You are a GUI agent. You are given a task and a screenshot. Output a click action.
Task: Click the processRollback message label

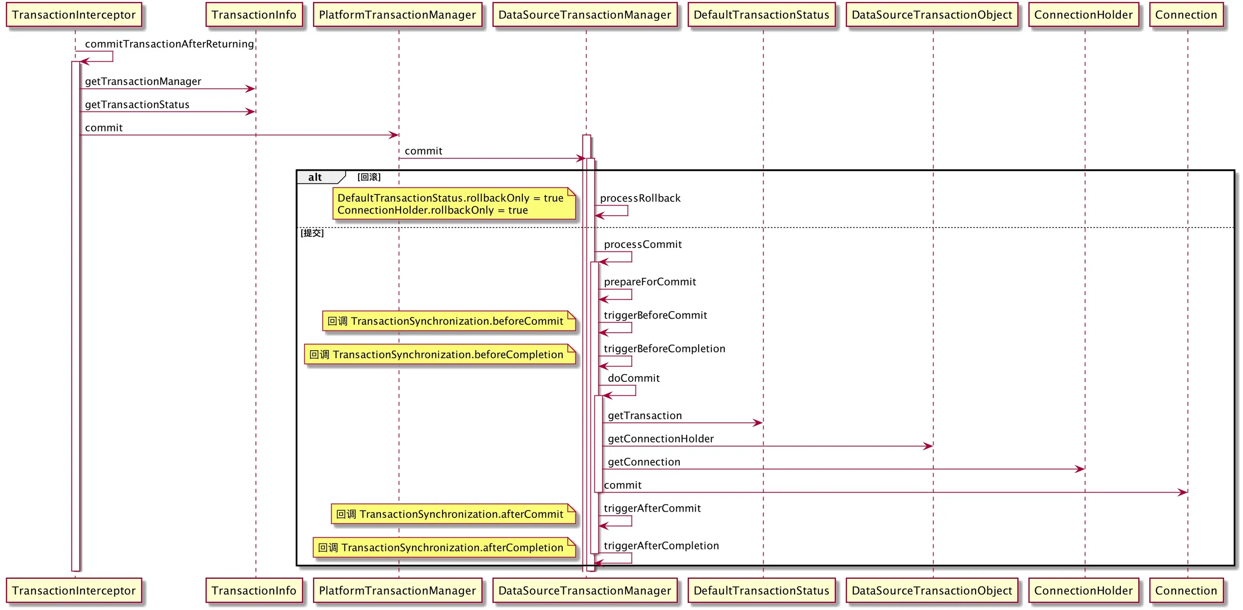[640, 198]
